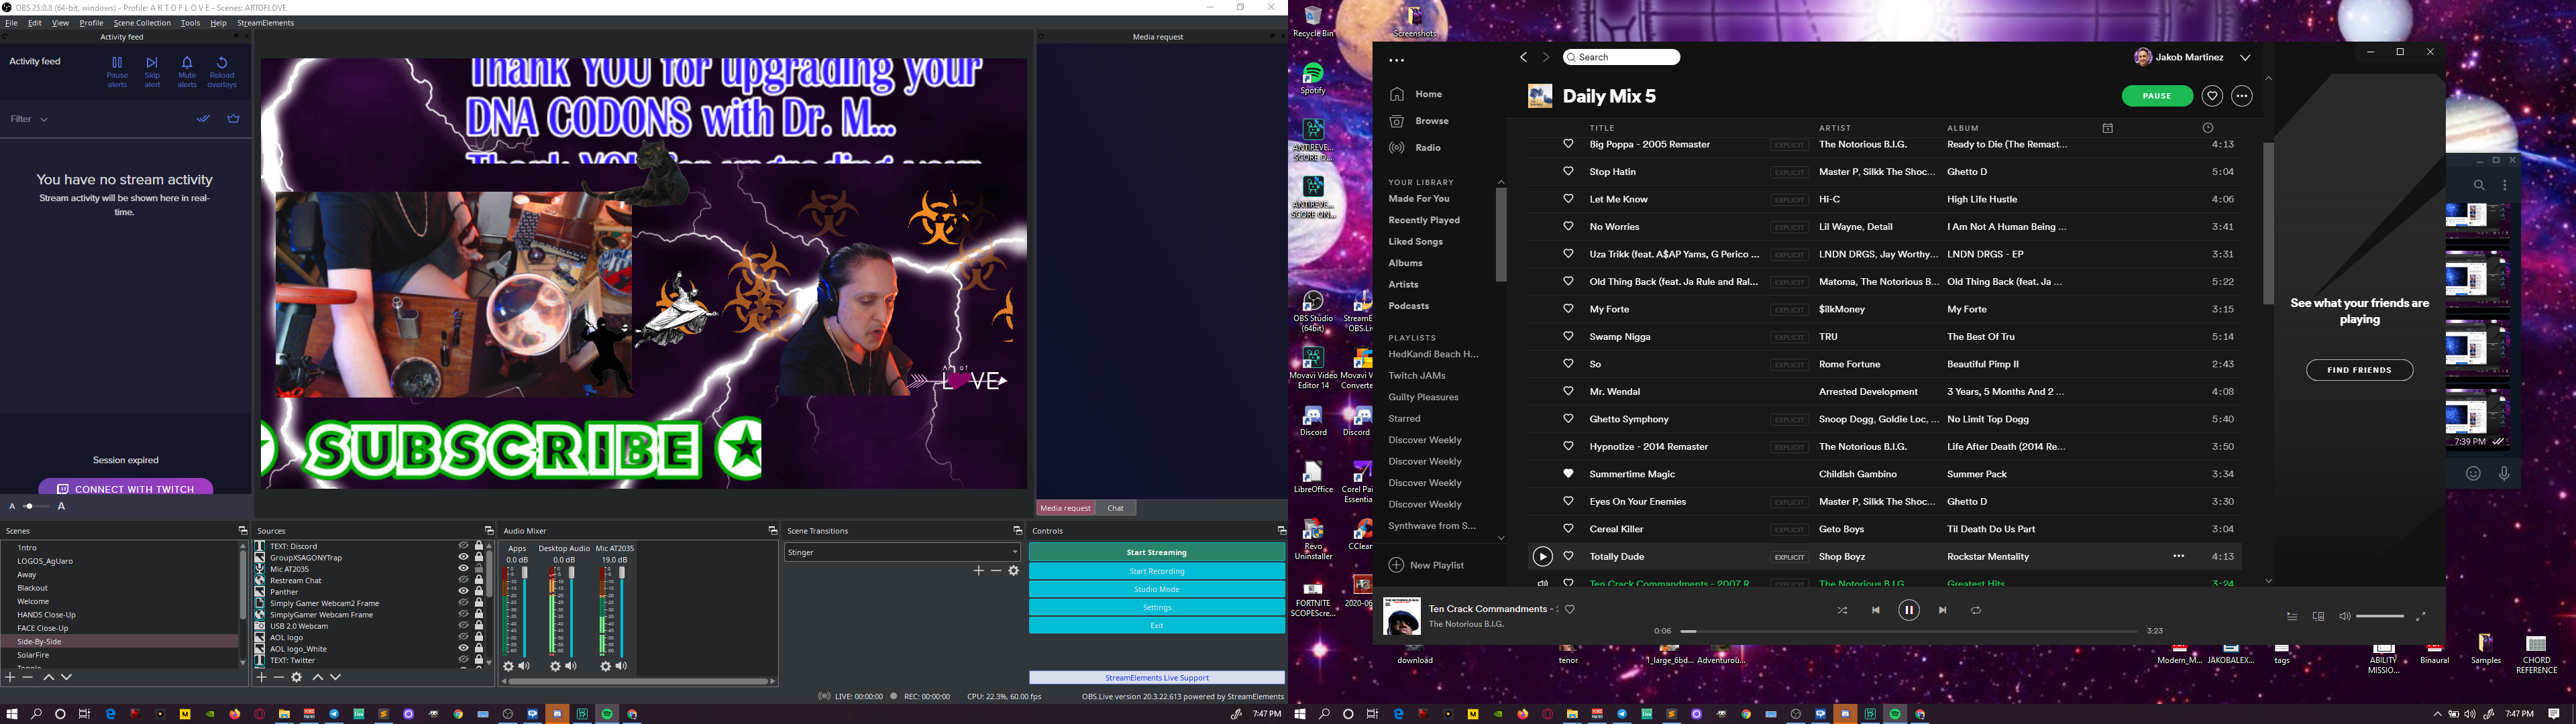This screenshot has width=2576, height=724.
Task: Pop out the Audio Mixer dock
Action: (772, 531)
